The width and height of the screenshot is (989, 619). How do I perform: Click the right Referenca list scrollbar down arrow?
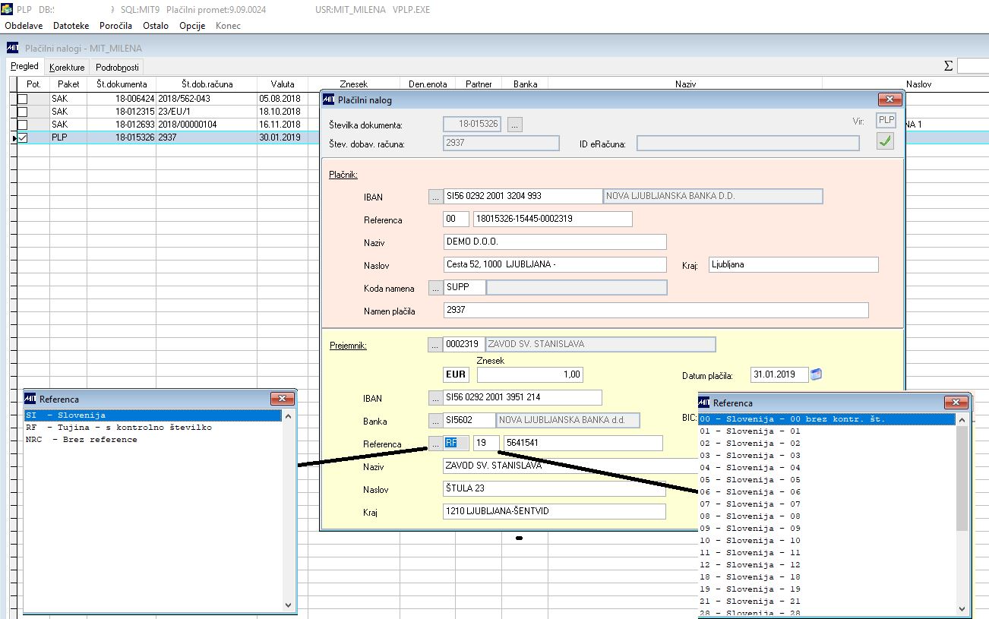tap(963, 608)
